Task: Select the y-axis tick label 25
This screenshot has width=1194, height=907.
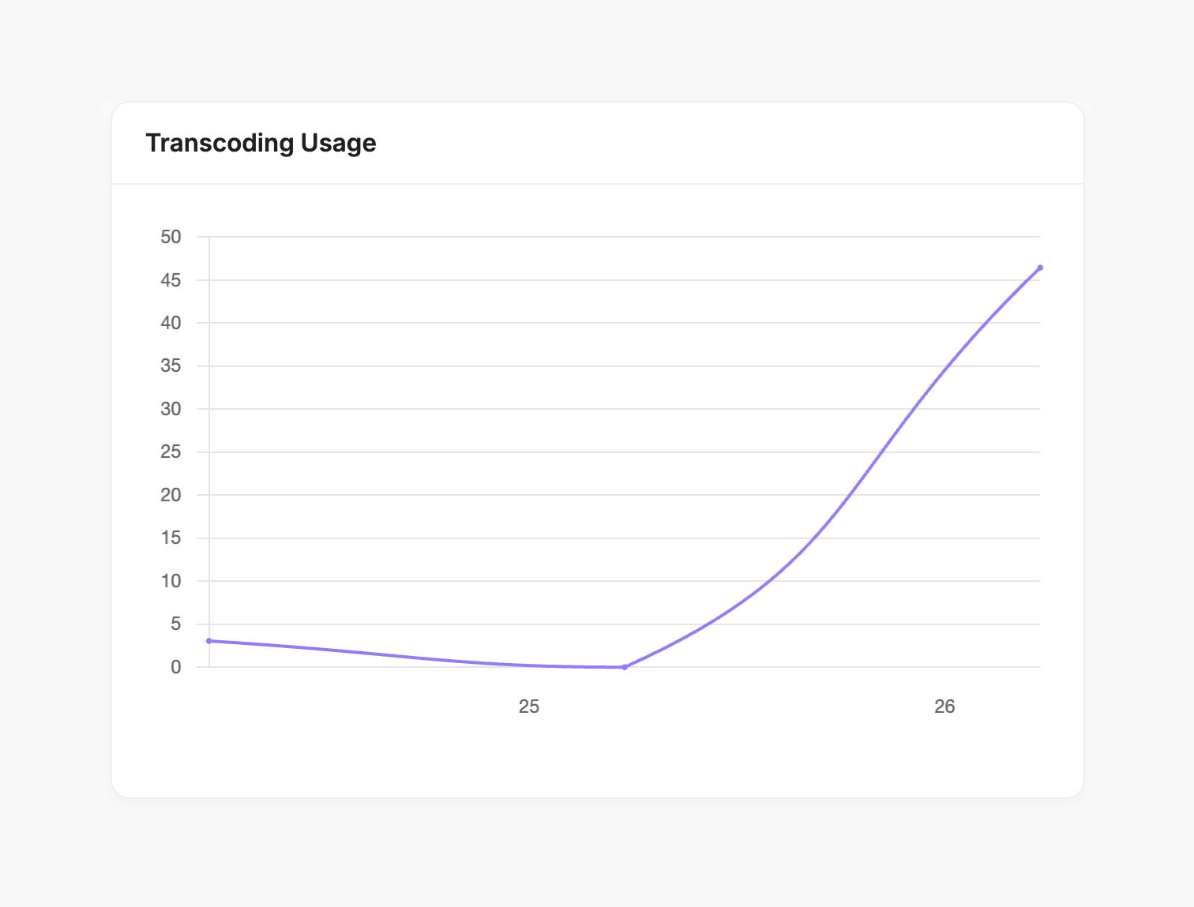Action: click(x=171, y=452)
